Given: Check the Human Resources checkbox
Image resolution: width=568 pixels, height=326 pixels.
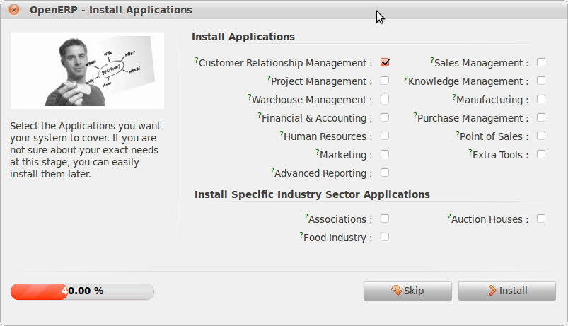Looking at the screenshot, I should [x=385, y=136].
